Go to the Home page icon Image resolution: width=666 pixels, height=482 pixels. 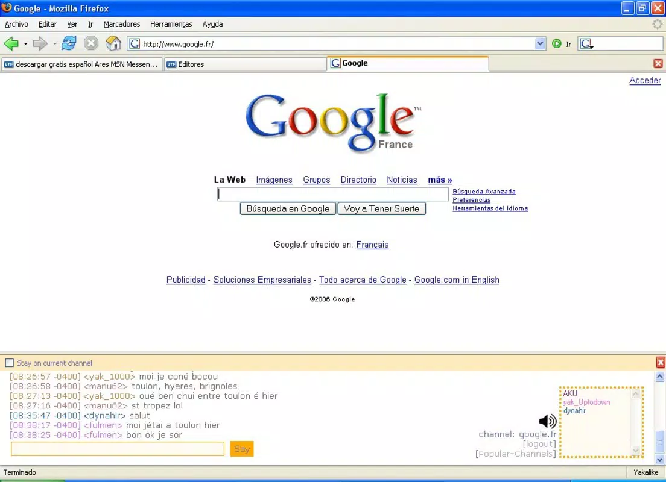[113, 43]
